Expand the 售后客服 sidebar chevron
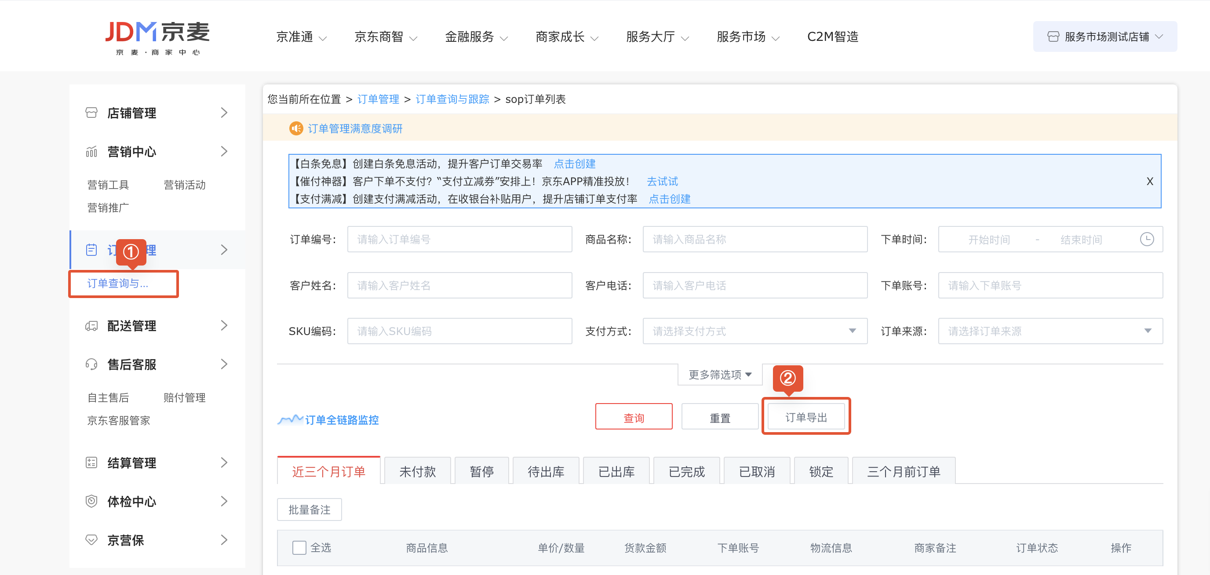The width and height of the screenshot is (1210, 575). click(224, 364)
